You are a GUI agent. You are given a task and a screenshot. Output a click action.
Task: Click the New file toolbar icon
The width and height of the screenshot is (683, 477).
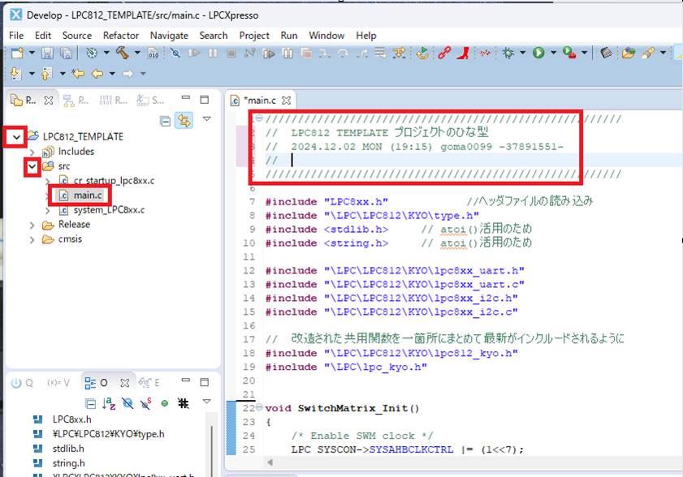16,54
